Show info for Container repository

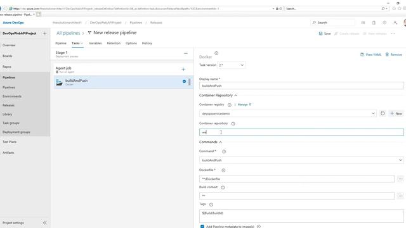point(233,123)
